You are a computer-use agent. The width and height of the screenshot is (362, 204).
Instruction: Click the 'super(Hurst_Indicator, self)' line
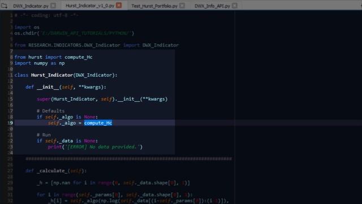click(x=102, y=99)
